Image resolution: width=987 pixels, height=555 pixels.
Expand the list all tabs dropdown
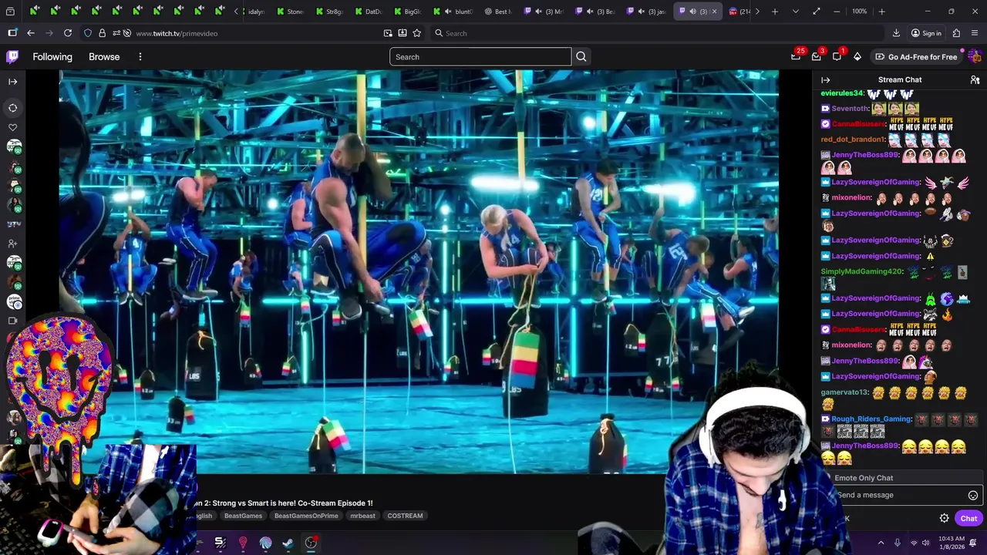click(795, 12)
